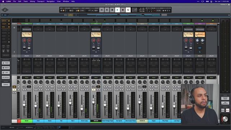
Task: Click the left blue knob on API Summing channel
Action: tap(197, 40)
